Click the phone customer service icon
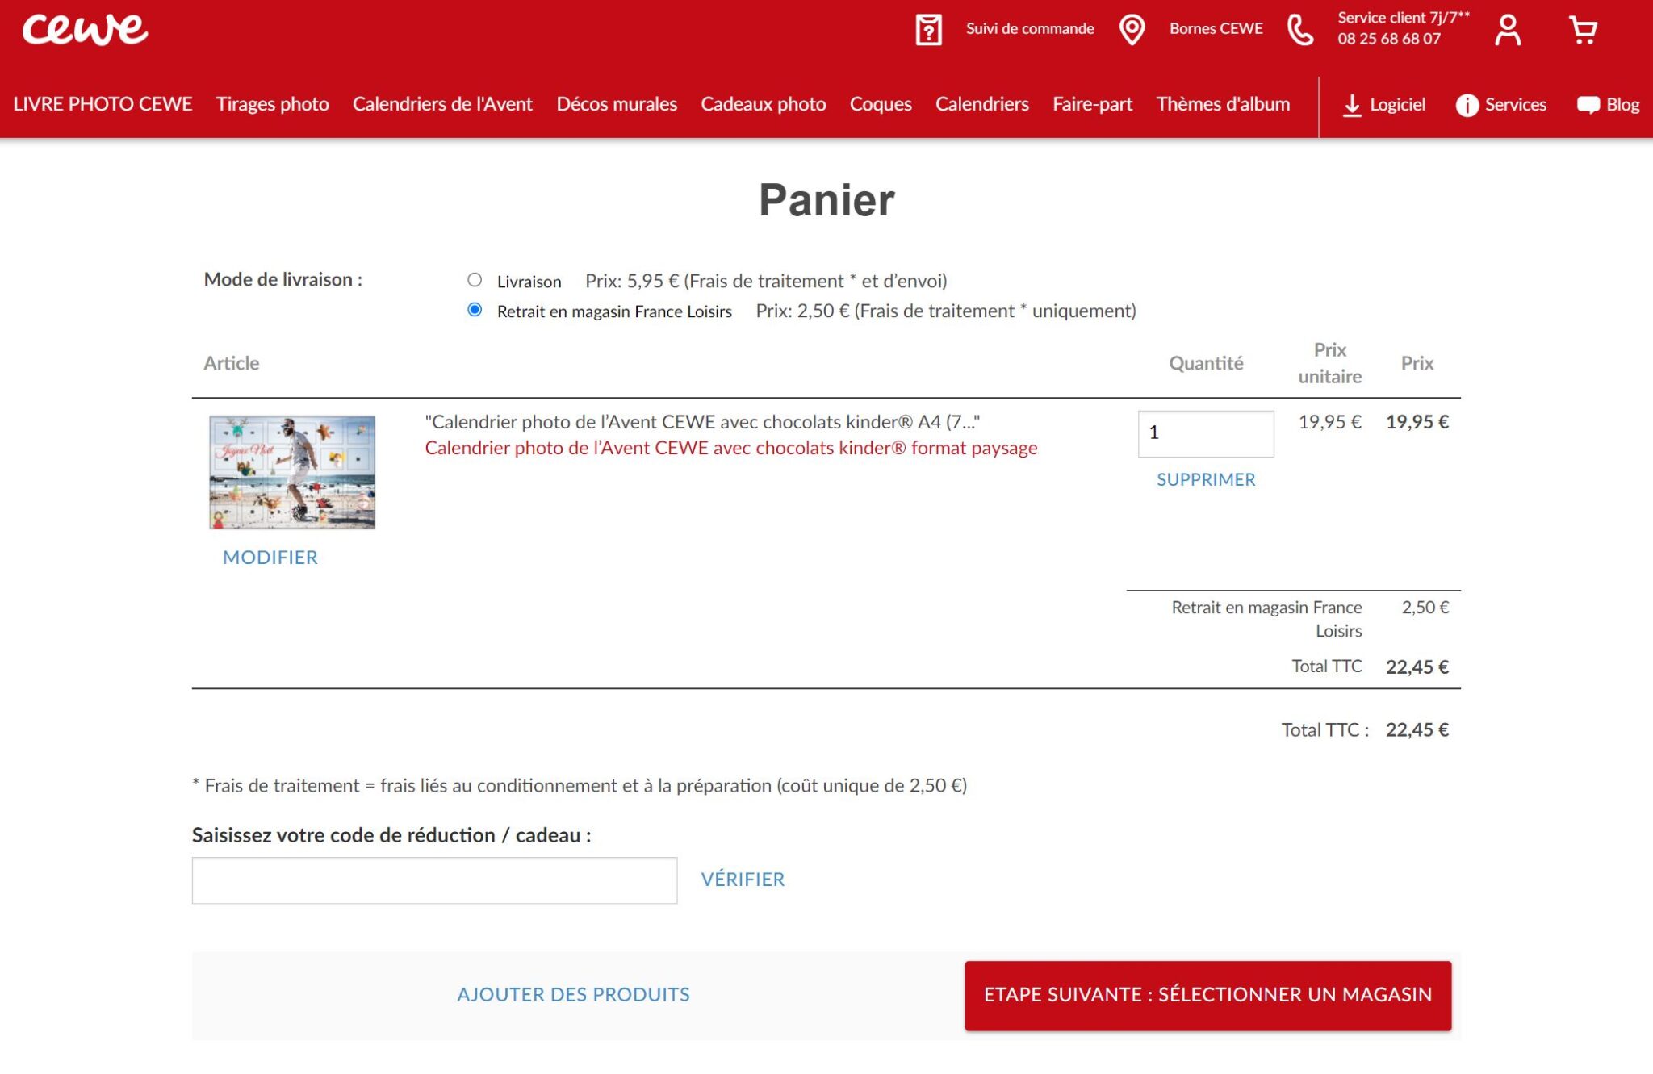This screenshot has width=1653, height=1074. coord(1299,30)
